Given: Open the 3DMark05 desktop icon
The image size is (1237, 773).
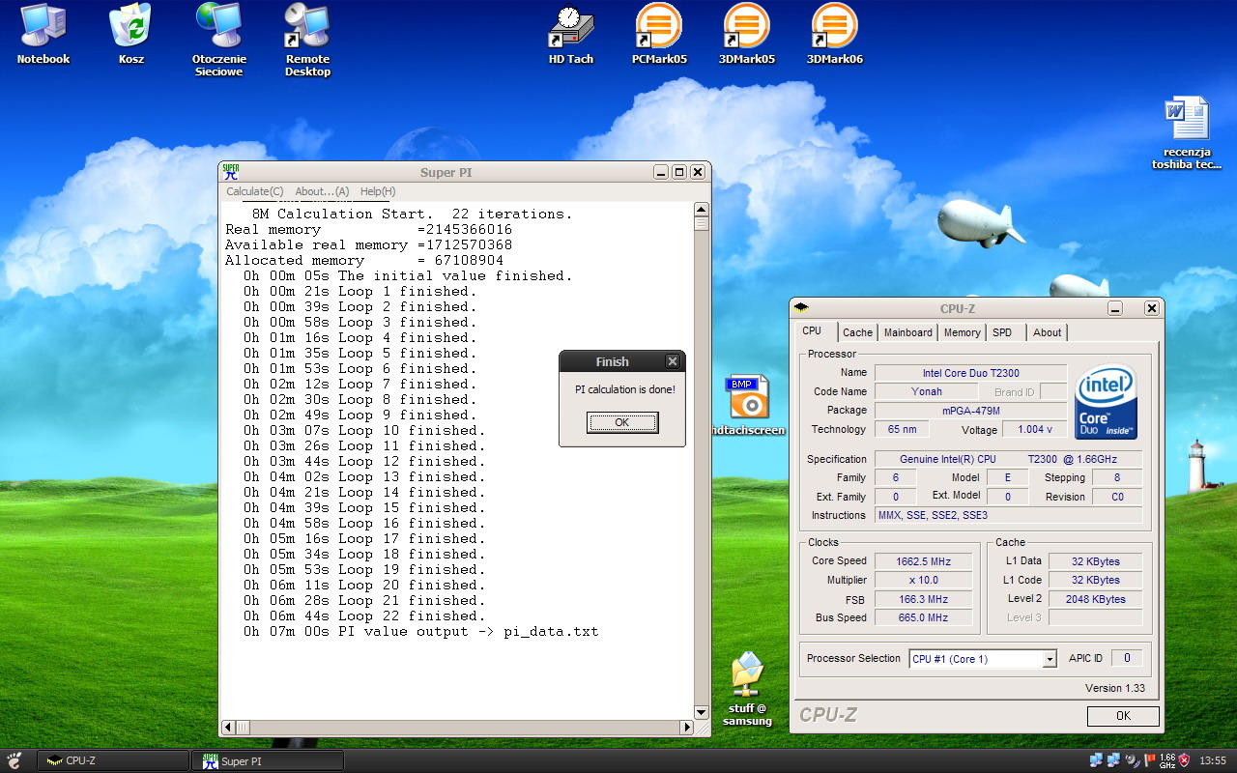Looking at the screenshot, I should tap(746, 27).
